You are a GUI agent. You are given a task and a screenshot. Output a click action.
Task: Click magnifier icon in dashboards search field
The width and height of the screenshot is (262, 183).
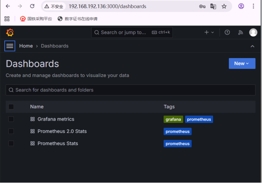(11, 90)
